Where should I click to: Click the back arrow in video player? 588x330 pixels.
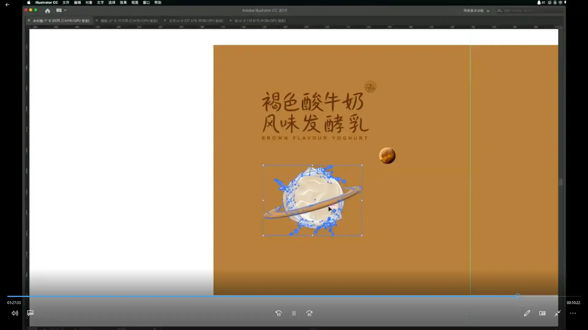pos(7,5)
